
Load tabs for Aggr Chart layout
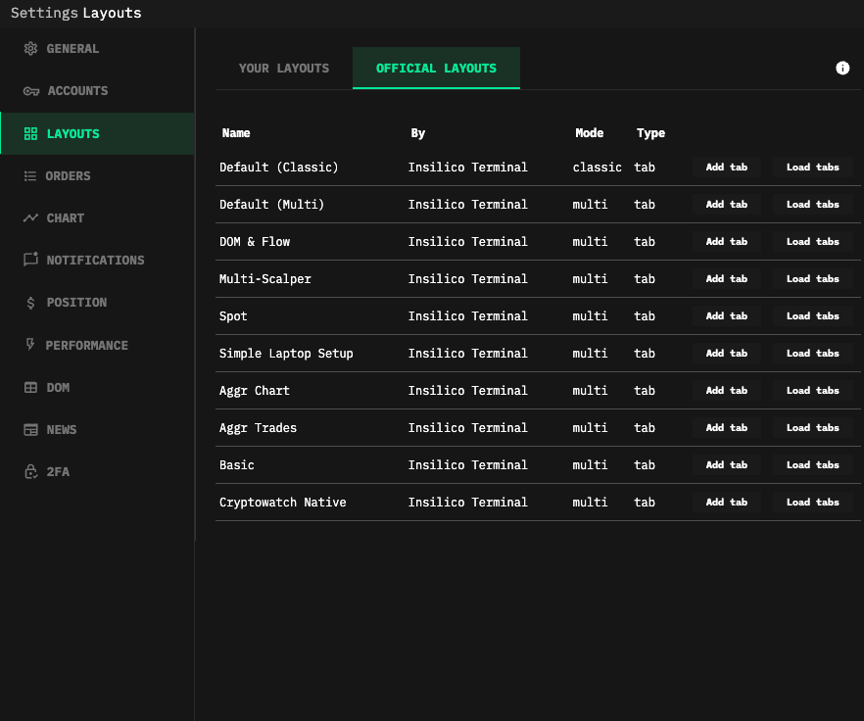pos(812,390)
